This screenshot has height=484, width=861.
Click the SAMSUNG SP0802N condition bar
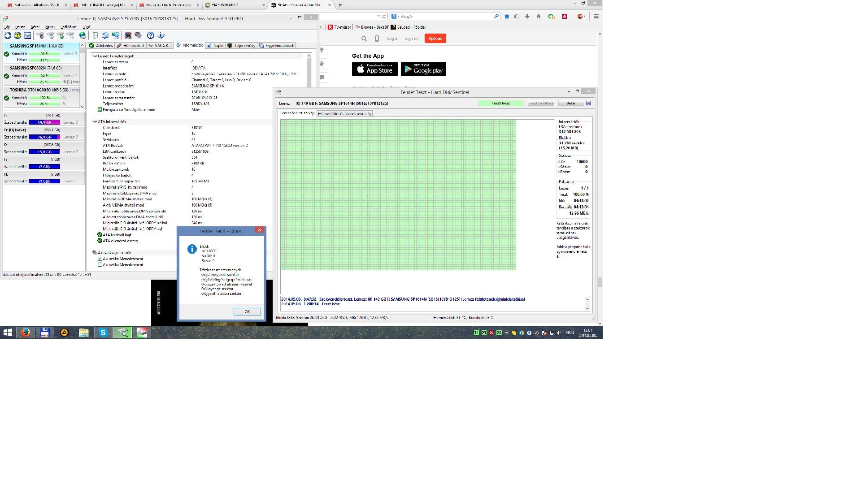tap(44, 76)
